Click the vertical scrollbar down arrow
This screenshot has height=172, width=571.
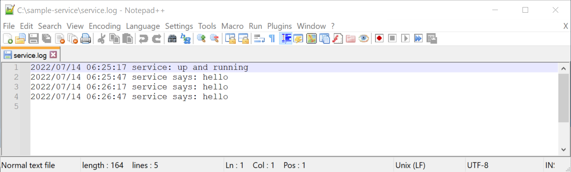click(x=564, y=149)
